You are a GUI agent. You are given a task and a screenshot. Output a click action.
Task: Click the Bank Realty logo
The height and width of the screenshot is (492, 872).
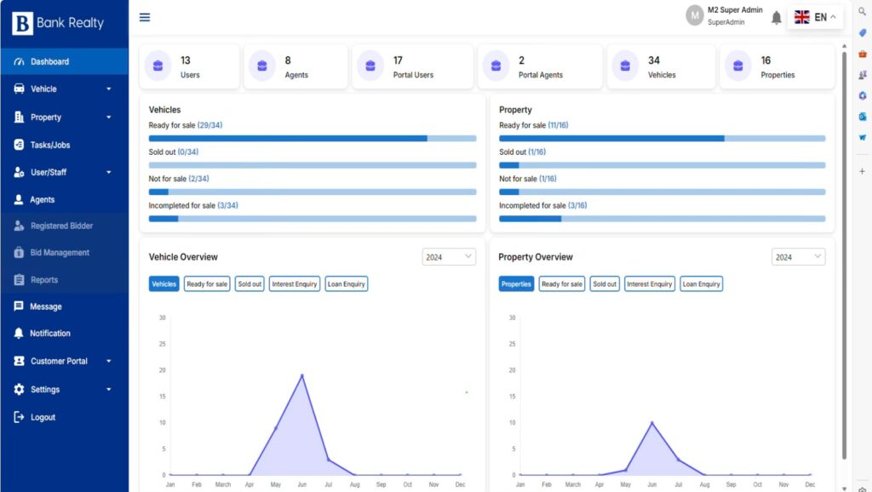point(59,23)
